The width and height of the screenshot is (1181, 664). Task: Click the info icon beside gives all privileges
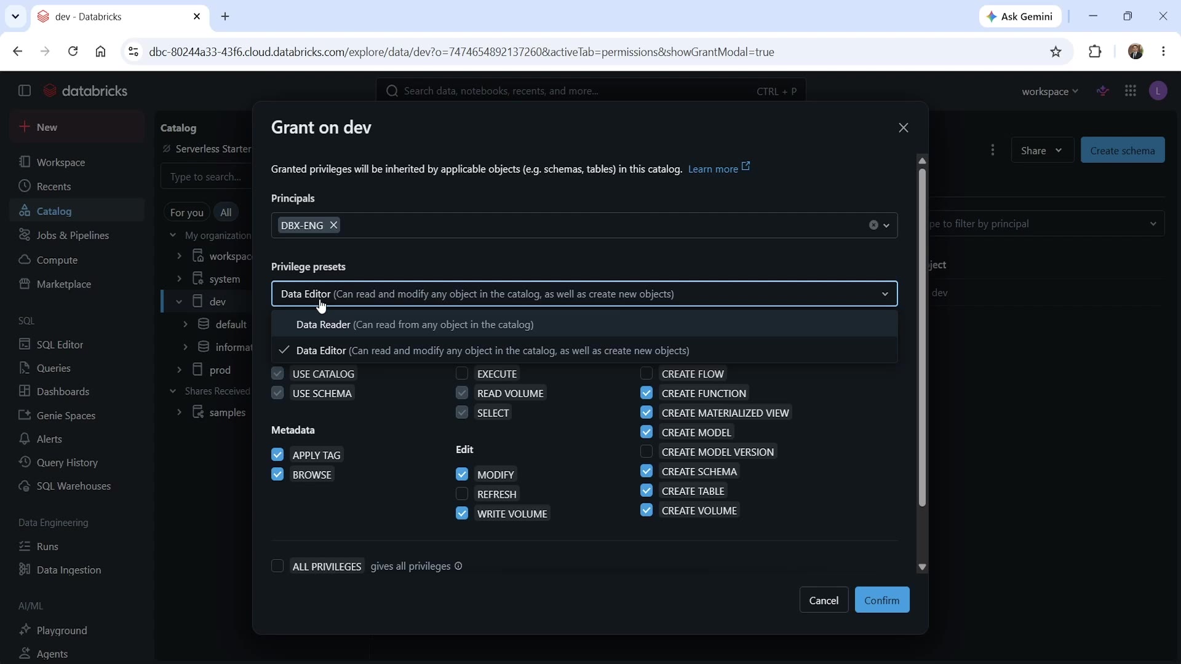coord(458,566)
